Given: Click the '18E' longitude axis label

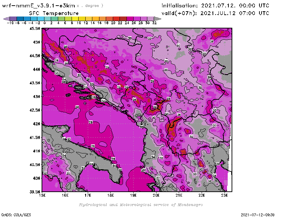Looking at the screenshot, I should [x=111, y=195].
